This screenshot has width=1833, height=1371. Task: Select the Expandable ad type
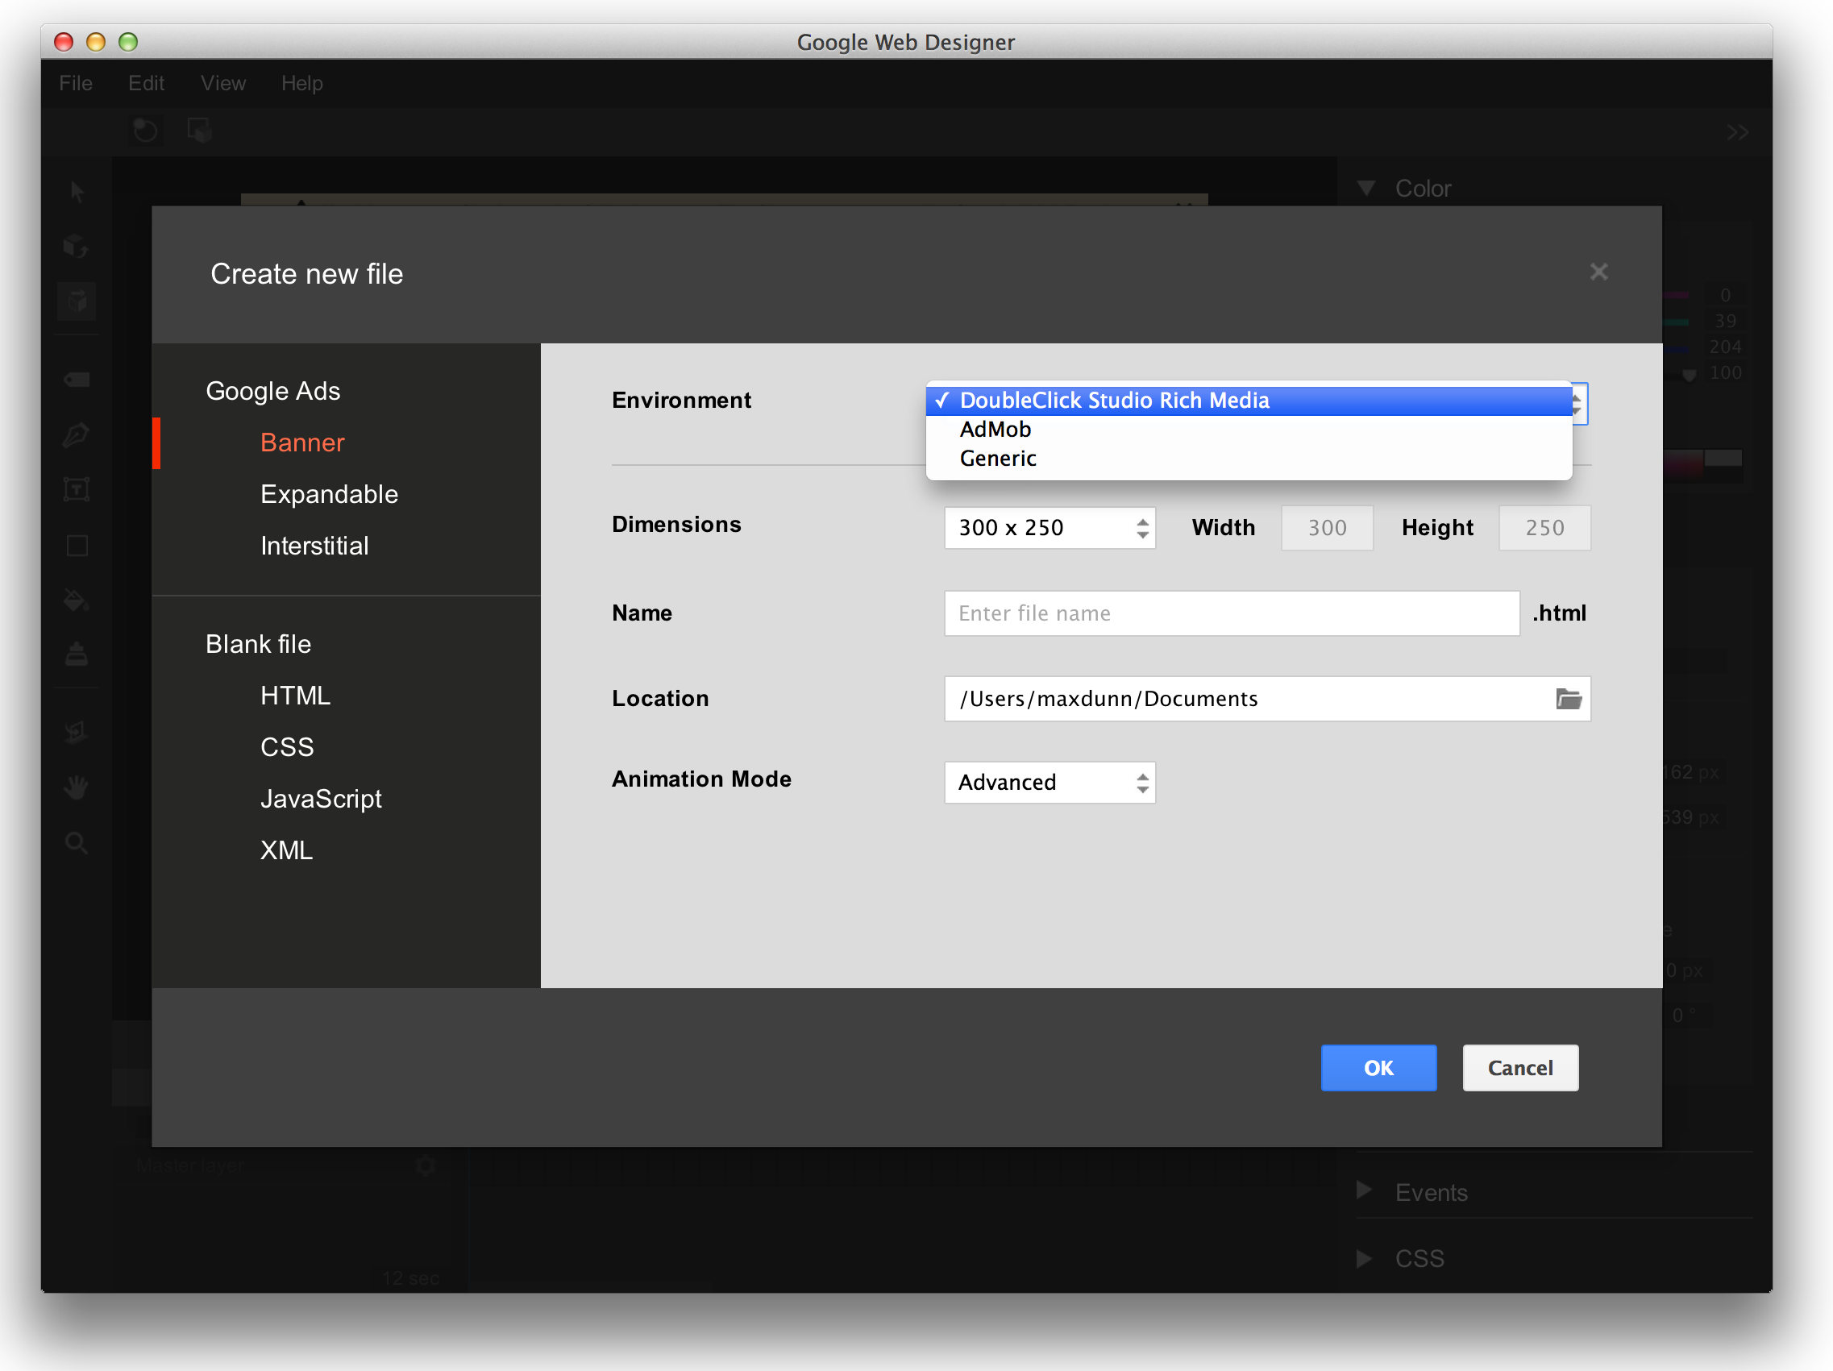[x=329, y=494]
